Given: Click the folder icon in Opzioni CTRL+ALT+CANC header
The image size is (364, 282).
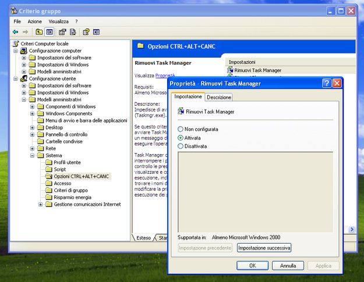Looking at the screenshot, I should tap(140, 46).
